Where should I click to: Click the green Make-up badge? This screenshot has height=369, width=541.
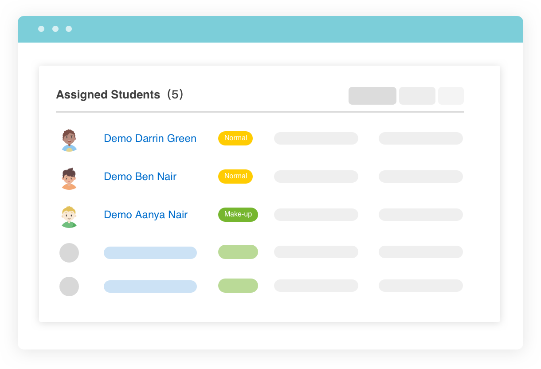(238, 215)
